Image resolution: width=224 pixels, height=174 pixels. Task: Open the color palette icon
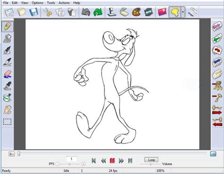(x=137, y=12)
